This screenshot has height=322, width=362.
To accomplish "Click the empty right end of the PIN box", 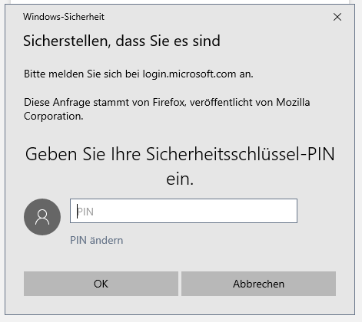I will click(x=282, y=211).
